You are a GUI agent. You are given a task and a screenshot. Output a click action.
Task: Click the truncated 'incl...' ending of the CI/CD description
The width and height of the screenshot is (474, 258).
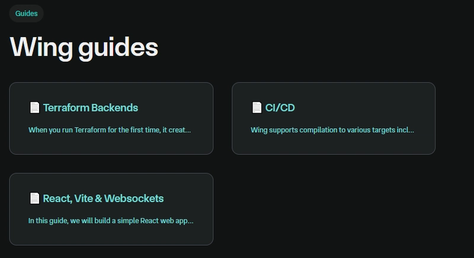406,130
